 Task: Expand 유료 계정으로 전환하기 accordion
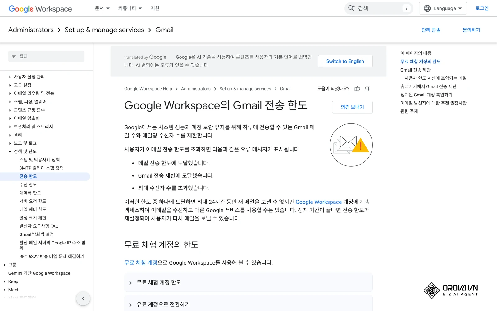(x=248, y=304)
